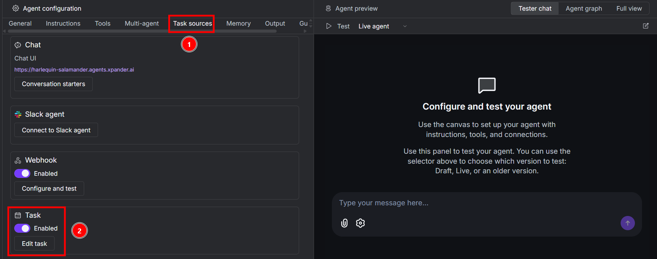Click Configure and test button

click(49, 189)
